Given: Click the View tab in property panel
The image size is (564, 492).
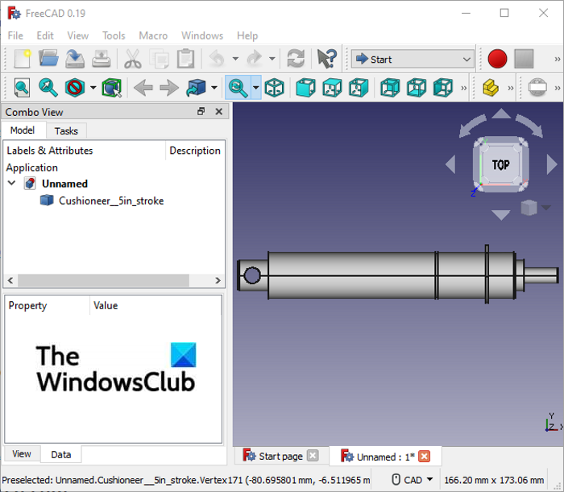Looking at the screenshot, I should coord(22,454).
